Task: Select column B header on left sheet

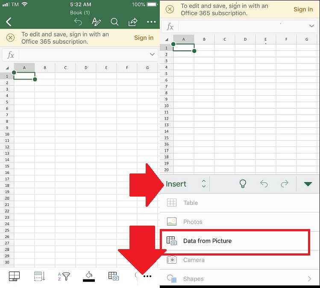Action: pyautogui.click(x=45, y=68)
